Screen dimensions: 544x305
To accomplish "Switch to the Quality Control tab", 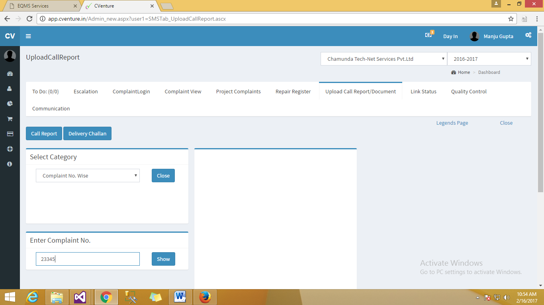I will coord(469,91).
